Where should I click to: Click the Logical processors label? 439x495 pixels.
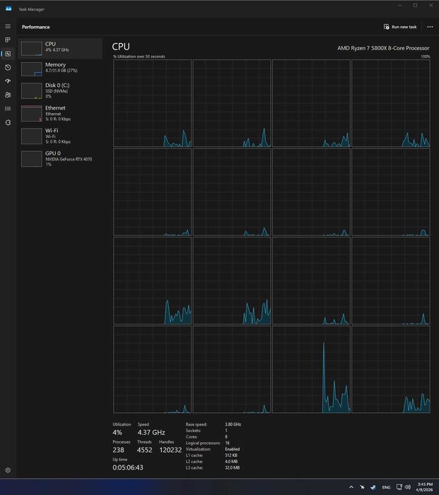[203, 443]
